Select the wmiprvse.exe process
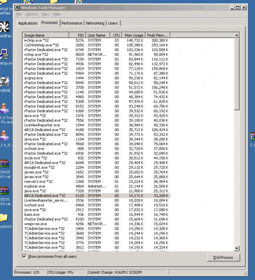Viewport: 255px width, 280px height. click(x=97, y=224)
